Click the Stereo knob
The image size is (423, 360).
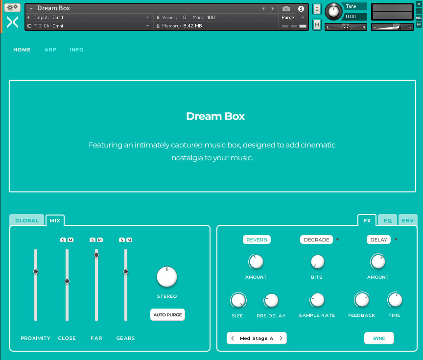166,277
